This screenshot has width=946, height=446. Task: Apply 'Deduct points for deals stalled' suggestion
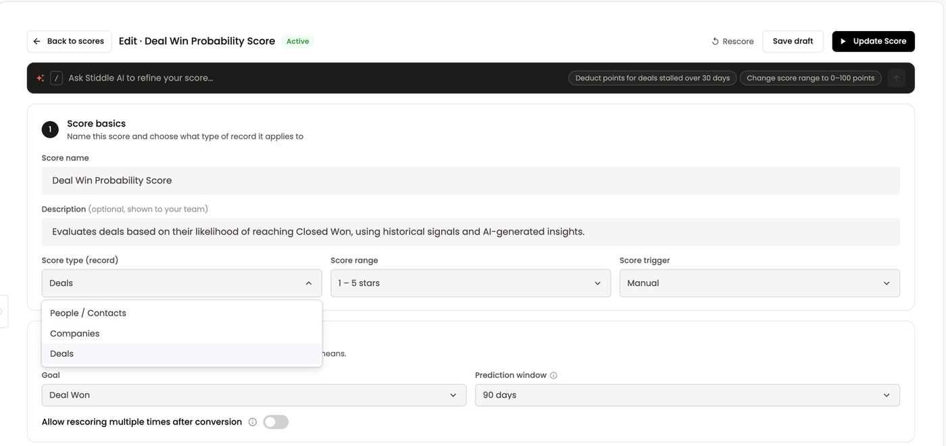(x=652, y=78)
